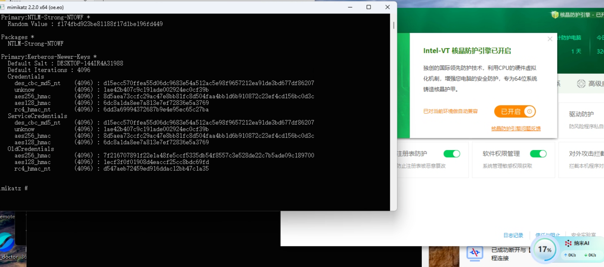
Task: Click the 已对当前环境做自动兼容 notice text
Action: (x=450, y=111)
